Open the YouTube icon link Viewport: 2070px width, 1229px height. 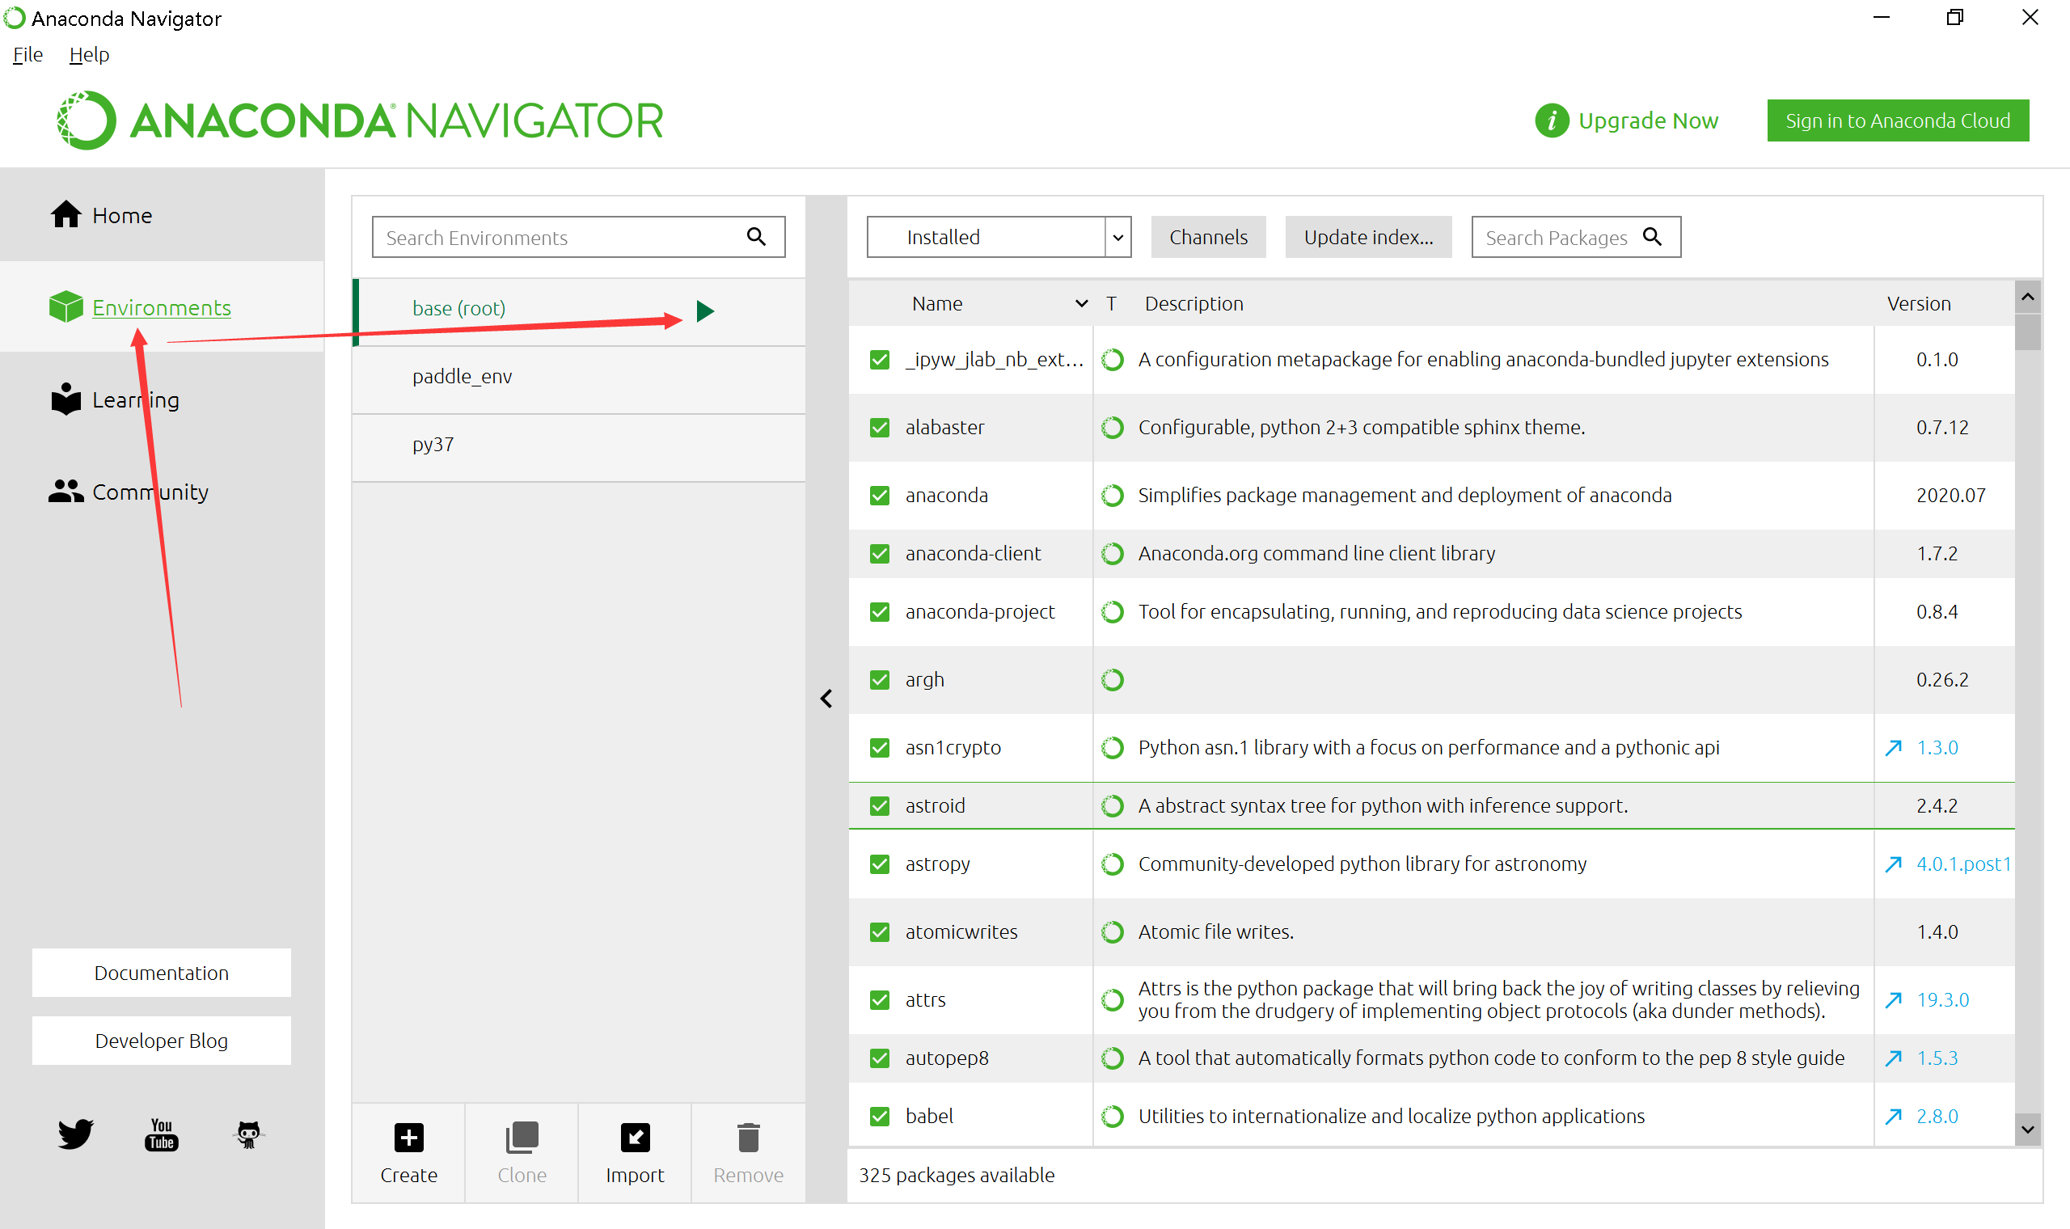(162, 1134)
